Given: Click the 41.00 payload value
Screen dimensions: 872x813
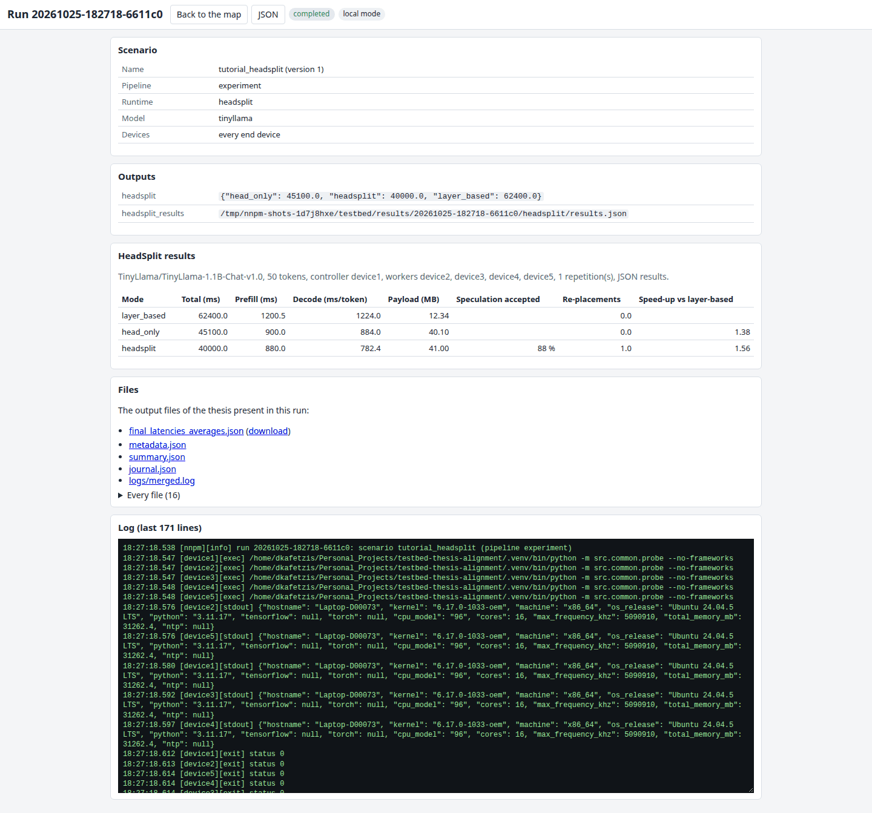Looking at the screenshot, I should [x=439, y=348].
